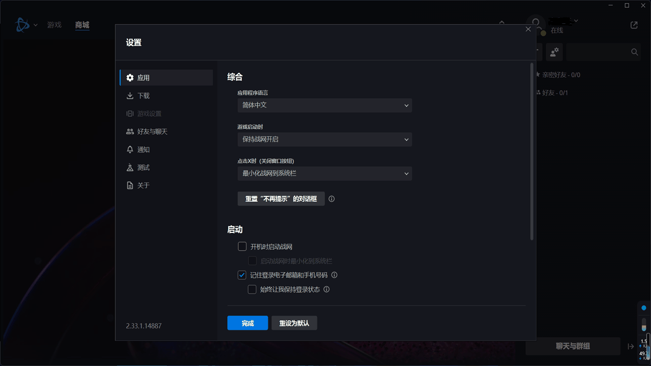Viewport: 651px width, 366px height.
Task: Click the 应用程序语言 field label
Action: click(253, 93)
